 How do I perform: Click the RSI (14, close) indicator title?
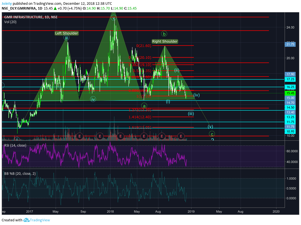[15, 145]
